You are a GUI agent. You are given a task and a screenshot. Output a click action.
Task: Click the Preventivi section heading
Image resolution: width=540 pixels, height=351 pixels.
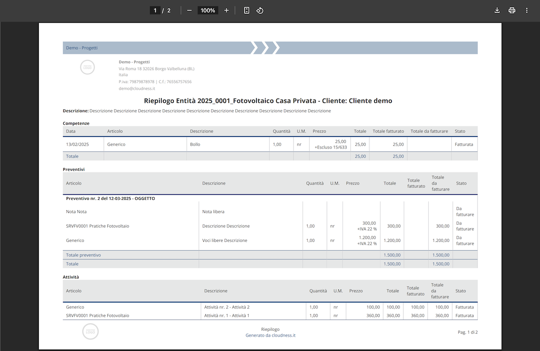tap(74, 169)
